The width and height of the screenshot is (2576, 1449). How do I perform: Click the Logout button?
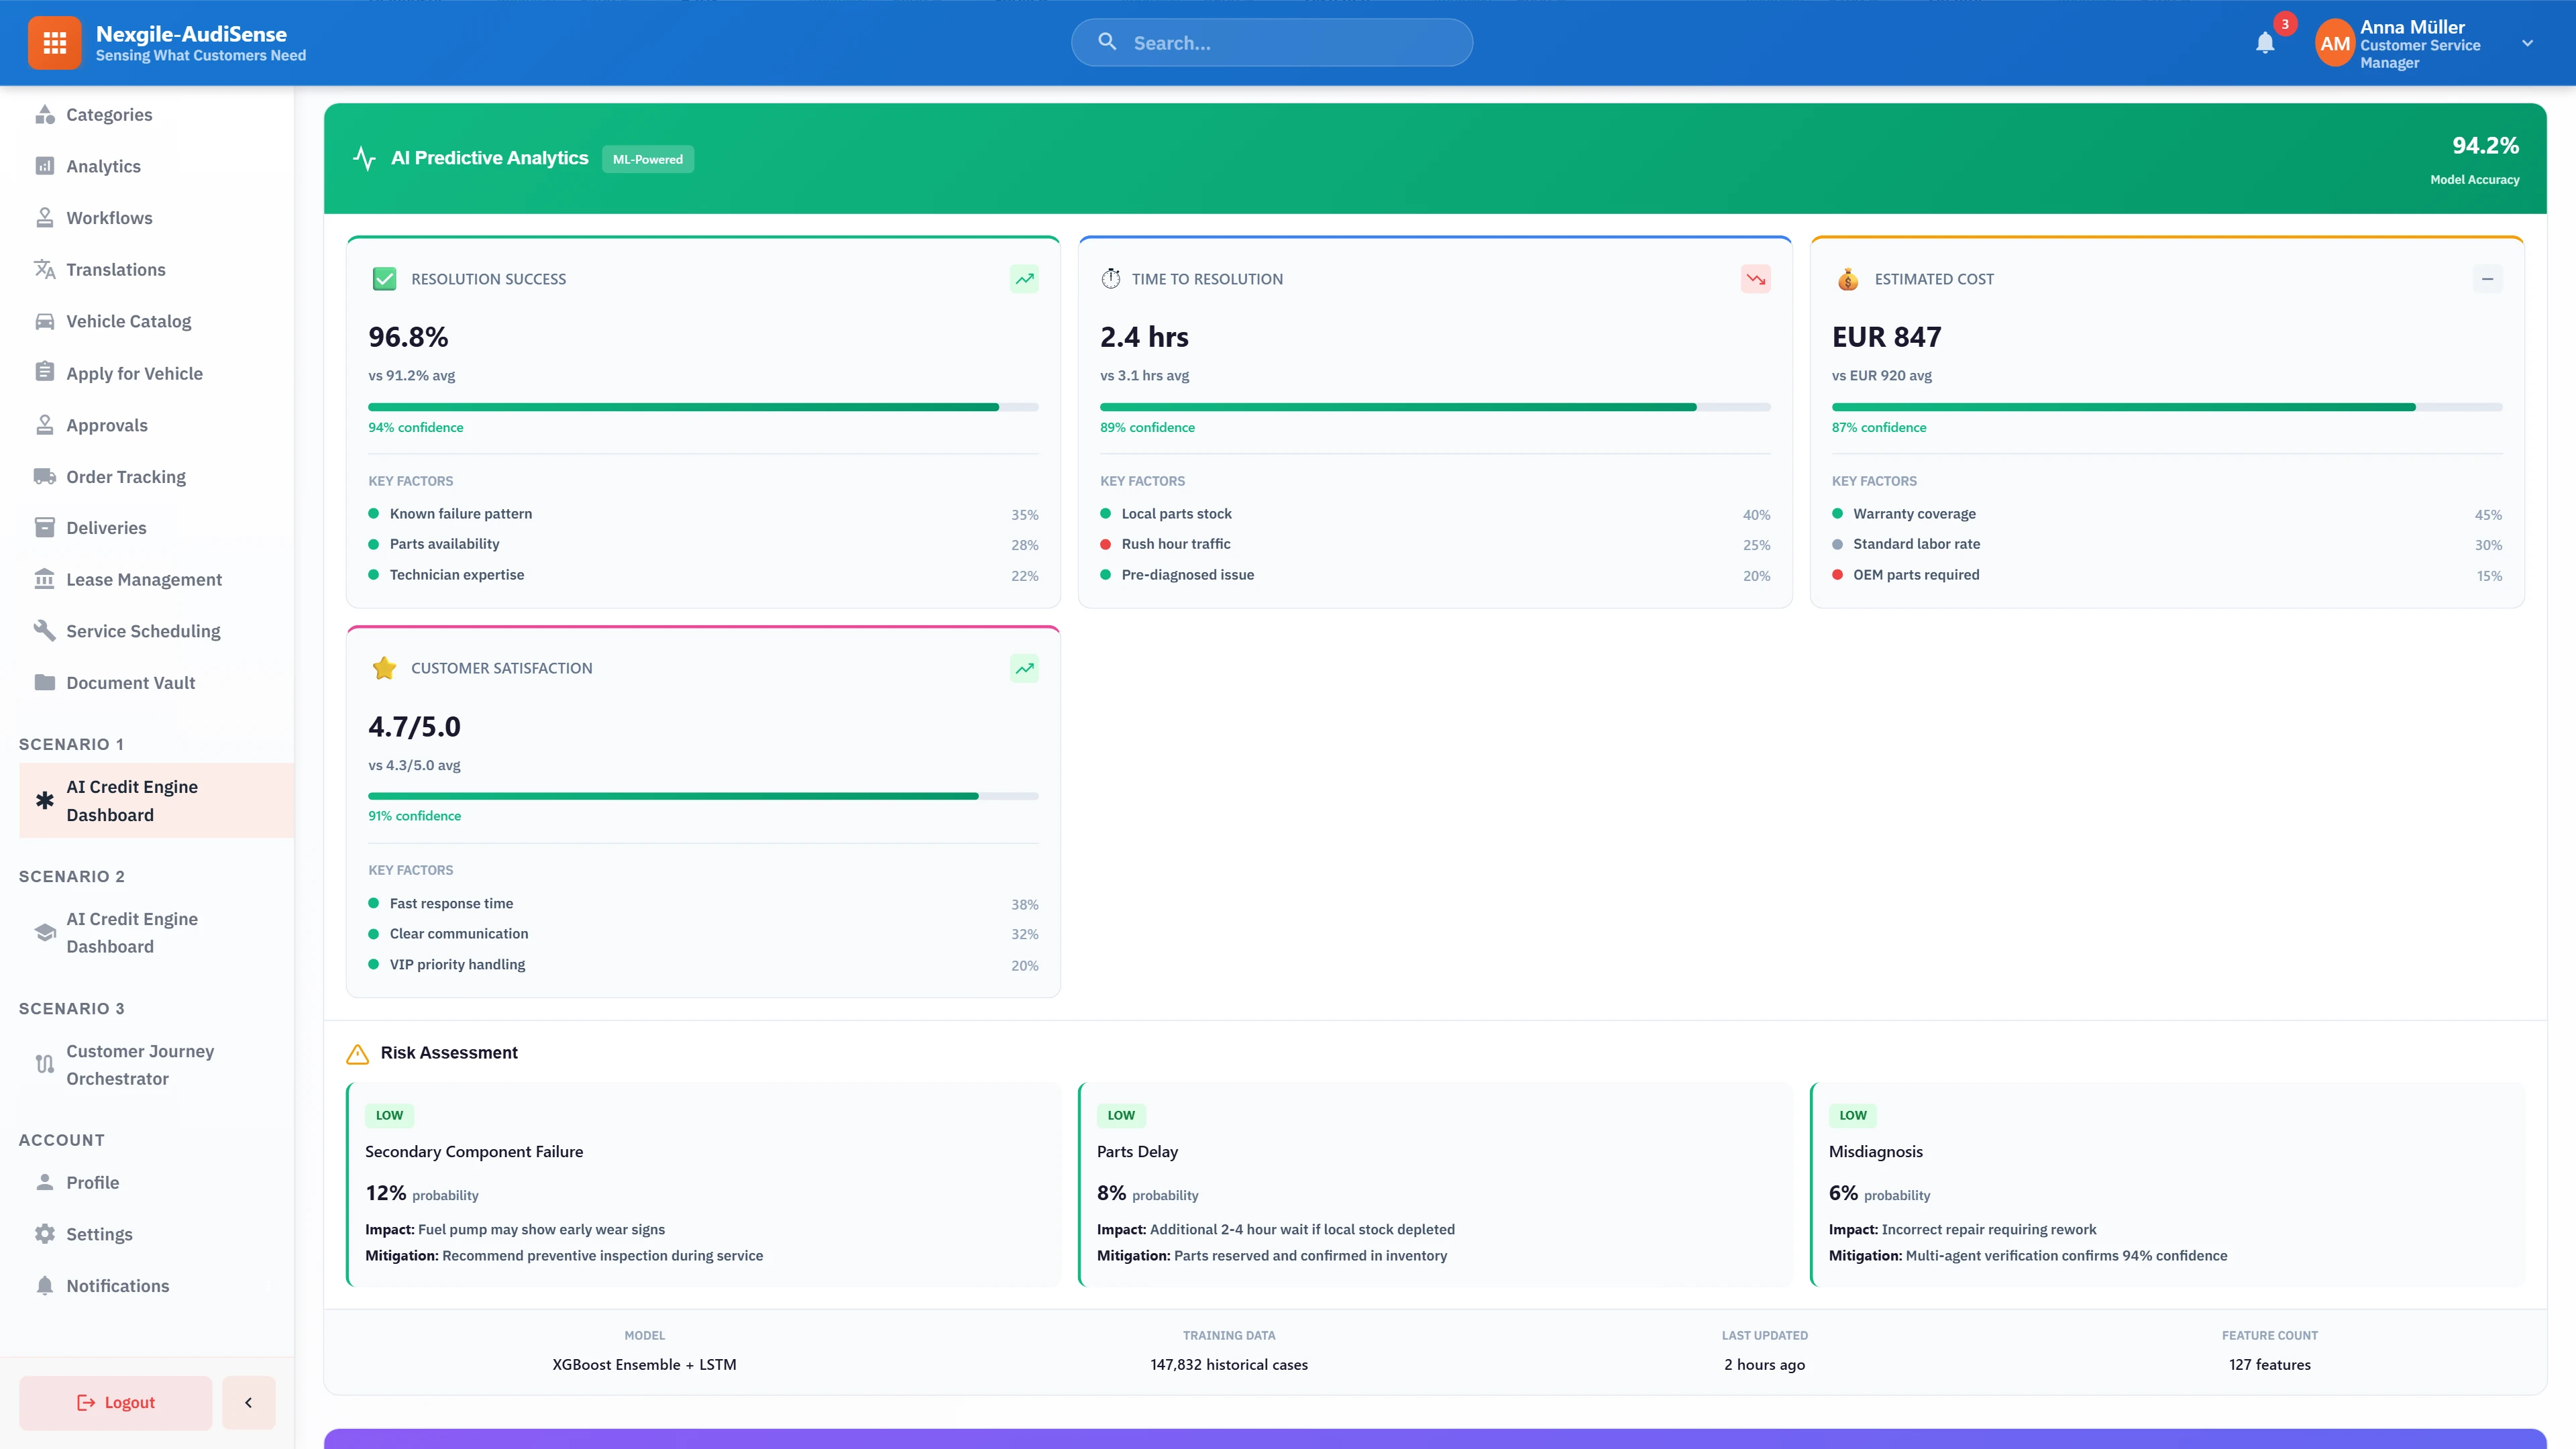coord(114,1402)
